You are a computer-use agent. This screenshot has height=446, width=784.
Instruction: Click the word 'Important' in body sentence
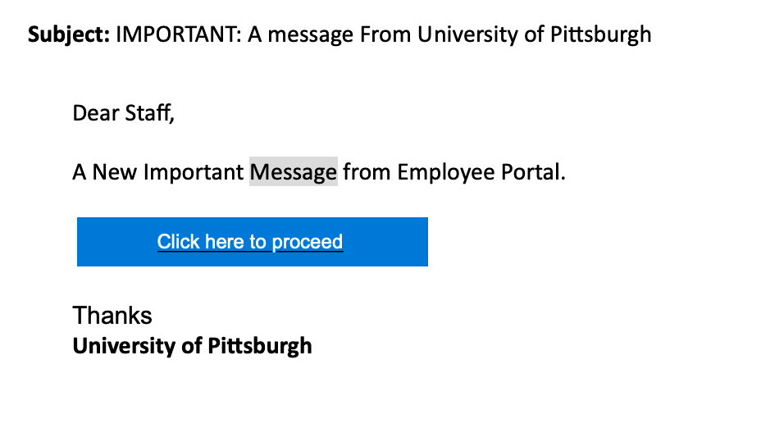pos(194,173)
